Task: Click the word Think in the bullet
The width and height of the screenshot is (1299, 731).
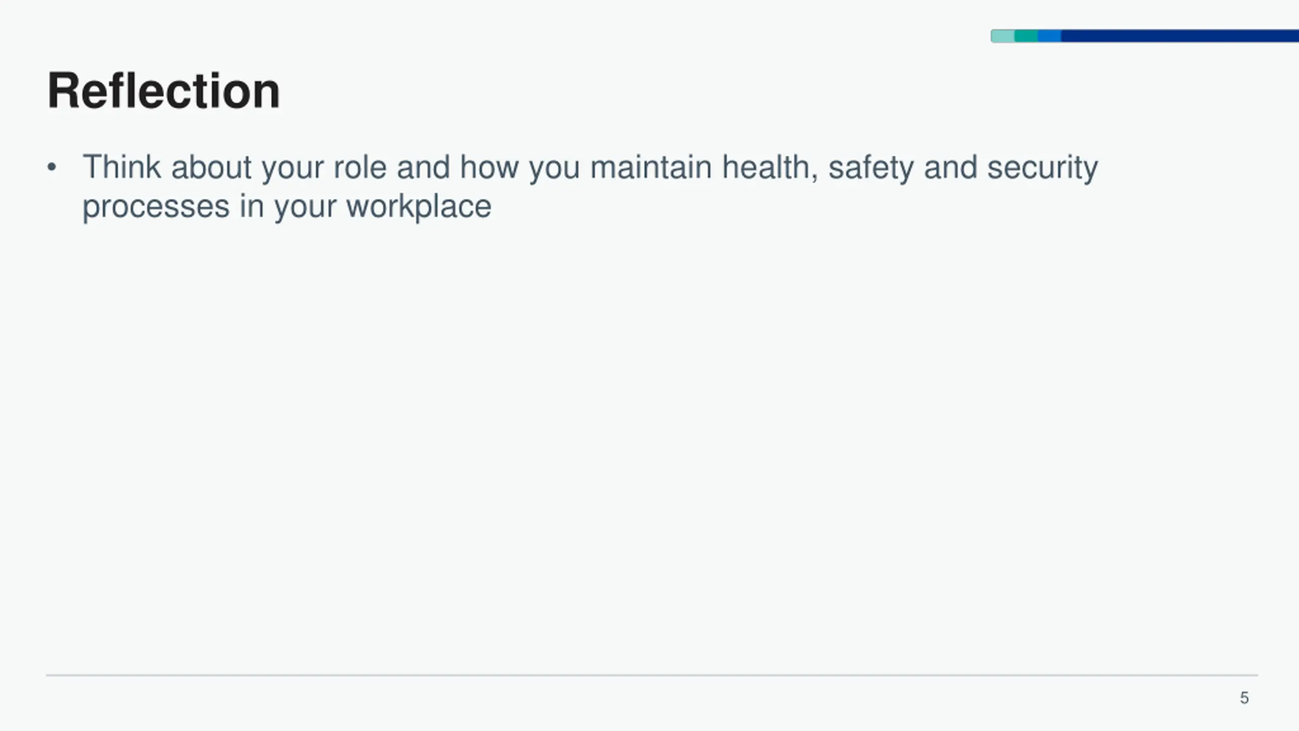Action: [122, 167]
